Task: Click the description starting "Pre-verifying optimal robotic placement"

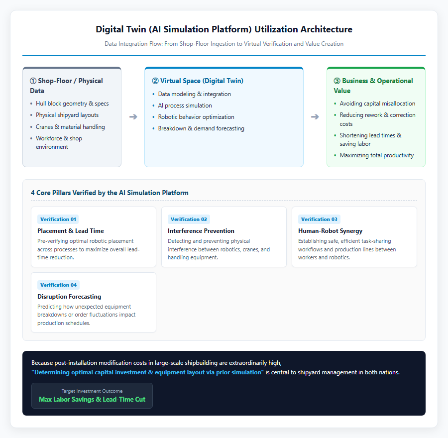Action: 89,249
